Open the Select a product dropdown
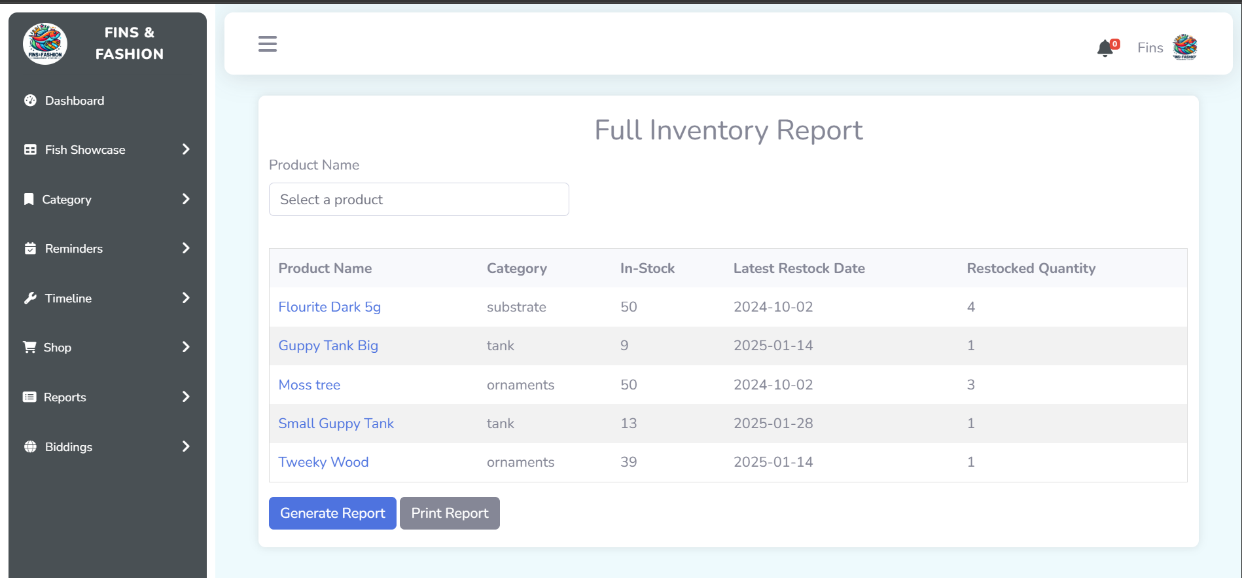Viewport: 1242px width, 578px height. 419,200
